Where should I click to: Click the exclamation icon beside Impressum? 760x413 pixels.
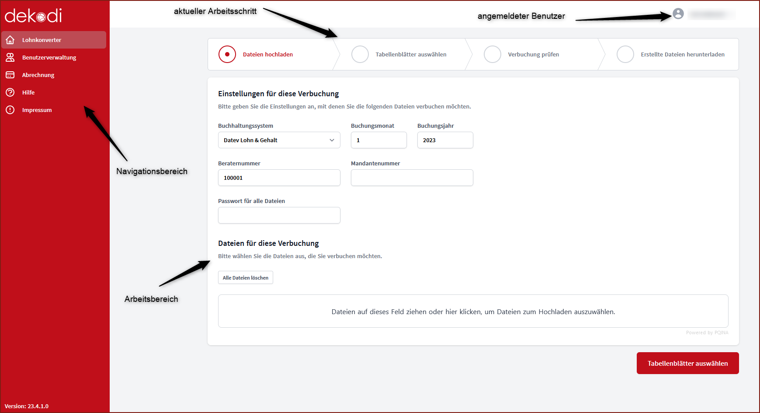pos(10,110)
